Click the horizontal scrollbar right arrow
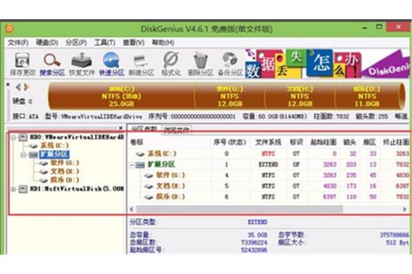The width and height of the screenshot is (412, 274). pyautogui.click(x=404, y=209)
